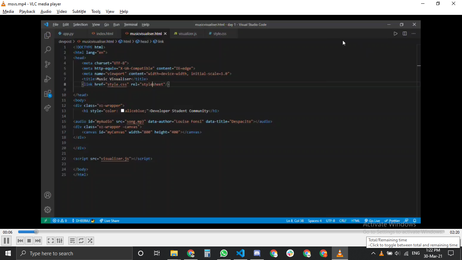
Task: Open the Selection menu in VS Code
Action: coord(80,24)
